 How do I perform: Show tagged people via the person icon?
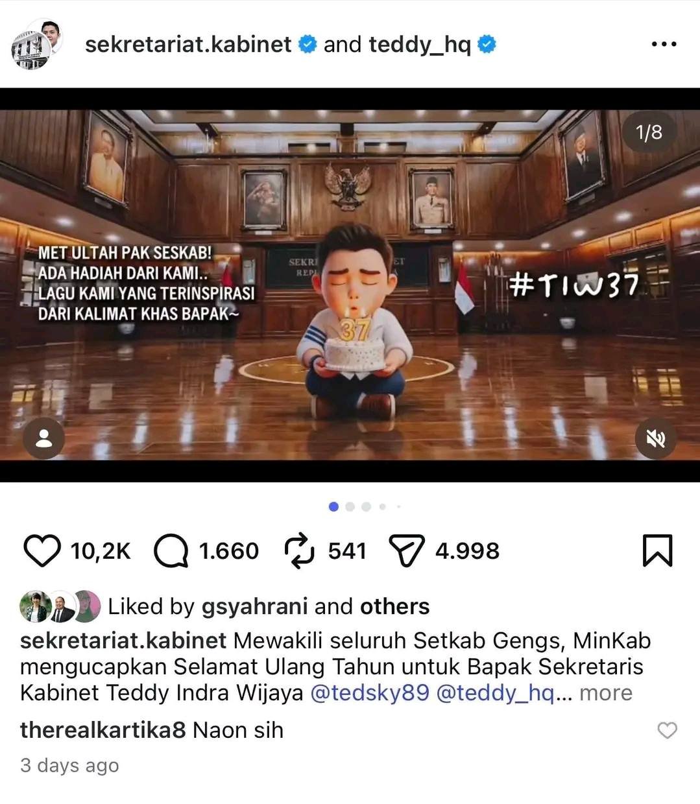pos(43,439)
